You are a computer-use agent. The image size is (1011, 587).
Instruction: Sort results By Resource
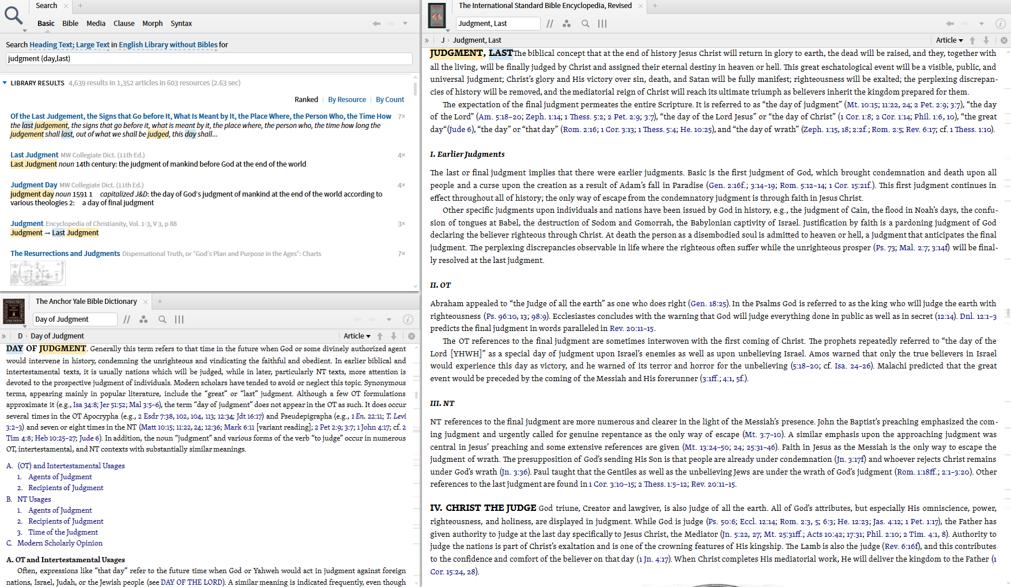tap(347, 100)
